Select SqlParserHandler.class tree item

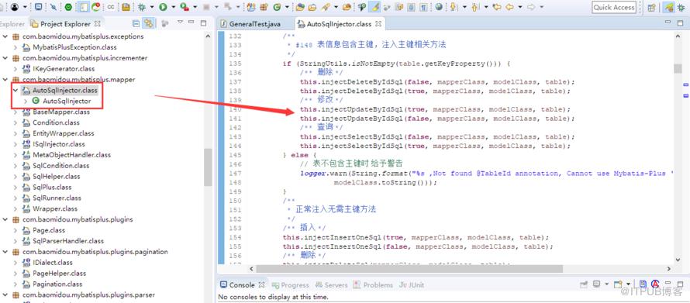(68, 241)
